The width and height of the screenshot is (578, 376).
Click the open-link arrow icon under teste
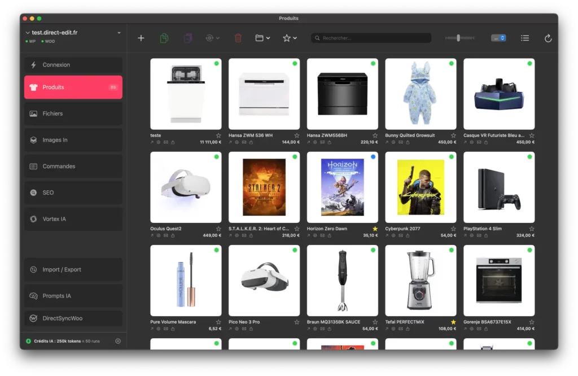click(152, 142)
